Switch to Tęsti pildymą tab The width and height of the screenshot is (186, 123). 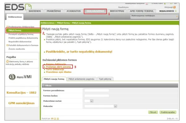105,79
